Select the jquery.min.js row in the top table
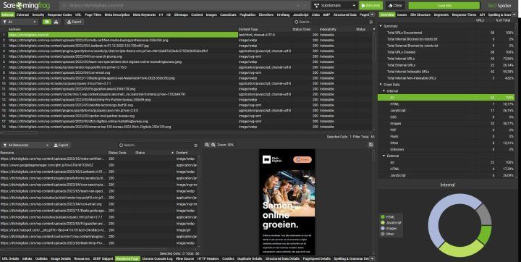 click(187, 83)
